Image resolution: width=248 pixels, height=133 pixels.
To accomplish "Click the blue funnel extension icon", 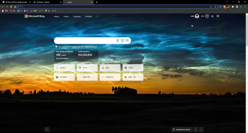I will [x=220, y=7].
